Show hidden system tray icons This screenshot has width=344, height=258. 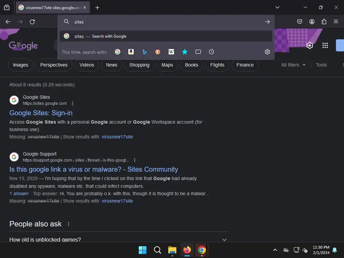(275, 250)
